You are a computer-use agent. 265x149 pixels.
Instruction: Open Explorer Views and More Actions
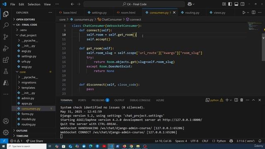click(51, 12)
